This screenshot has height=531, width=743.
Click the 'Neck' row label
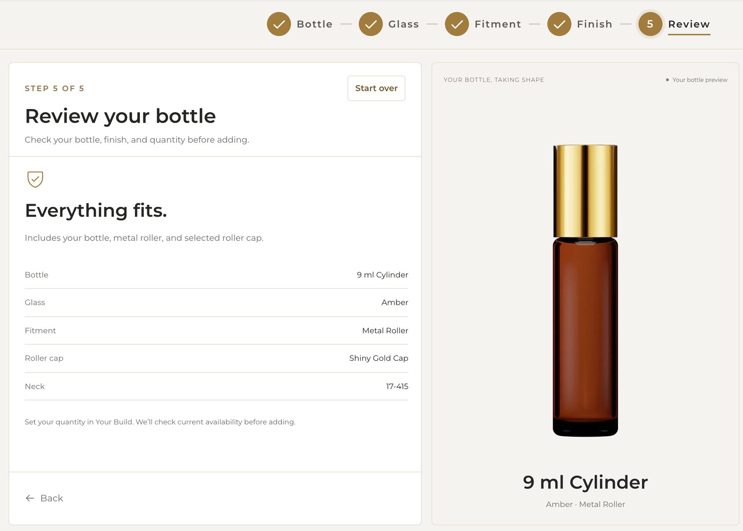click(x=35, y=386)
